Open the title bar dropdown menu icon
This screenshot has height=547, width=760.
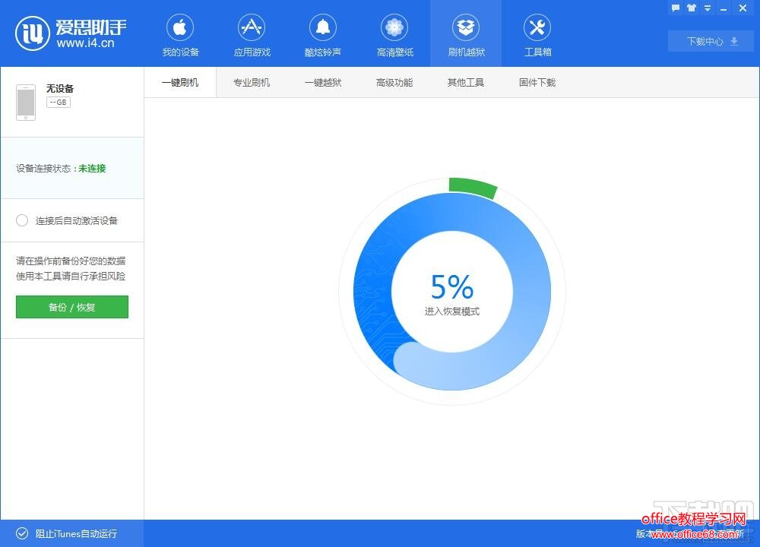click(708, 8)
